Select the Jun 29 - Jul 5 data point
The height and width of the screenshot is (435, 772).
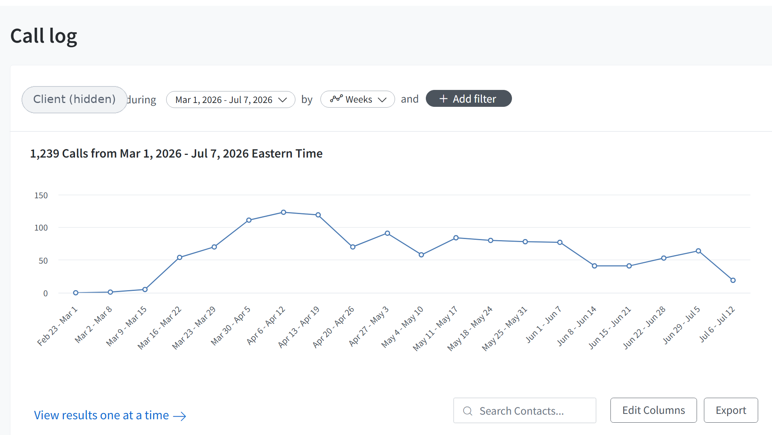[698, 251]
